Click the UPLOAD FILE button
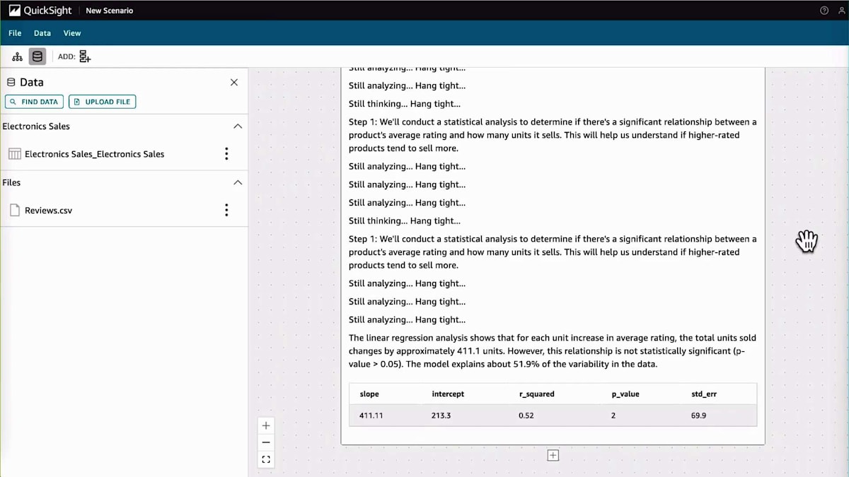Screen dimensions: 849x477 [x=102, y=102]
